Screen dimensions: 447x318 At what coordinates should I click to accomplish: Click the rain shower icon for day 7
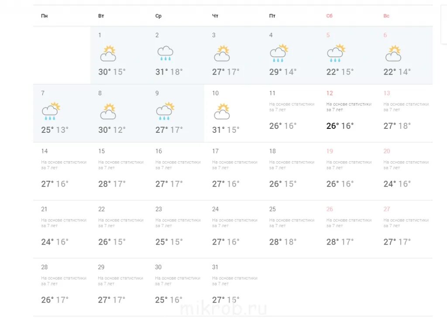click(x=51, y=111)
